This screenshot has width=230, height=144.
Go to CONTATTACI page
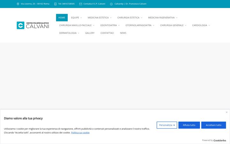[107, 33]
